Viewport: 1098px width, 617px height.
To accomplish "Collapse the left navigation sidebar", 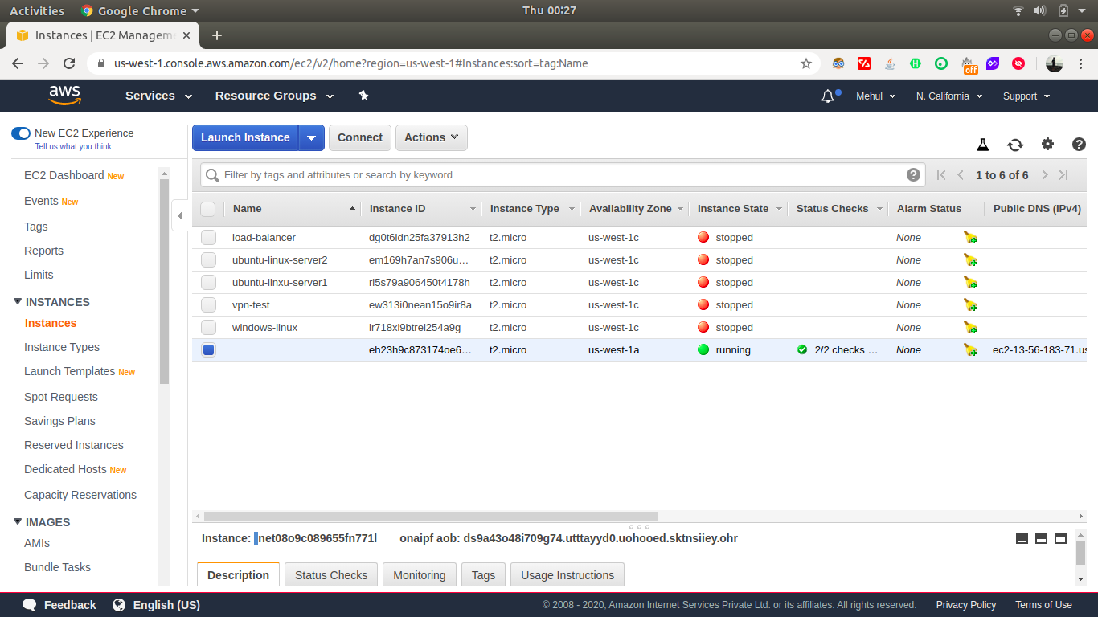I will tap(180, 215).
